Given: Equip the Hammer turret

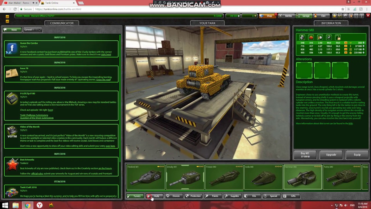Looking at the screenshot, I should [357, 155].
